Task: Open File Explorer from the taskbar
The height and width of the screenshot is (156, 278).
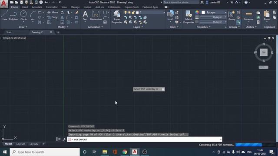Action: (x=105, y=152)
